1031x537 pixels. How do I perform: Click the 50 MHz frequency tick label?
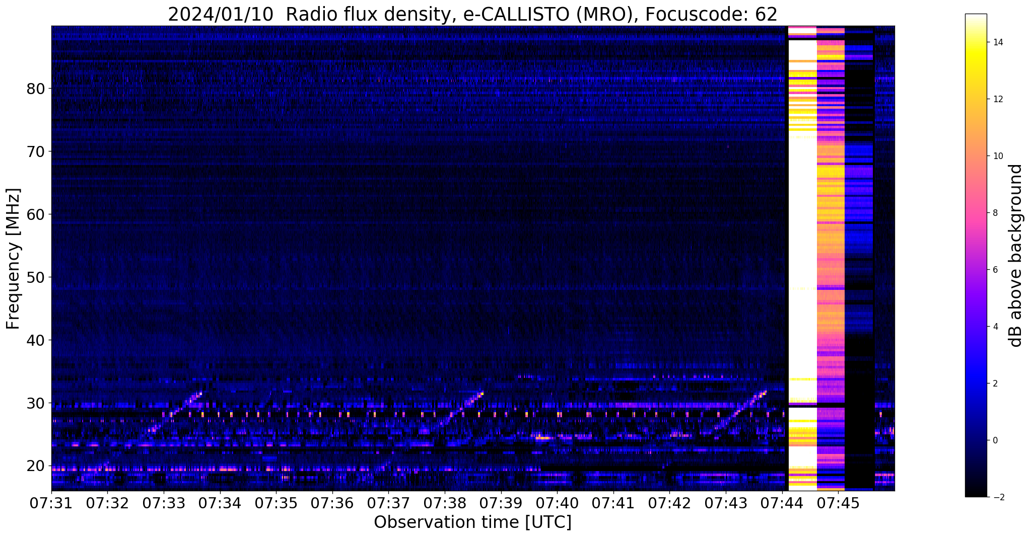pos(35,277)
